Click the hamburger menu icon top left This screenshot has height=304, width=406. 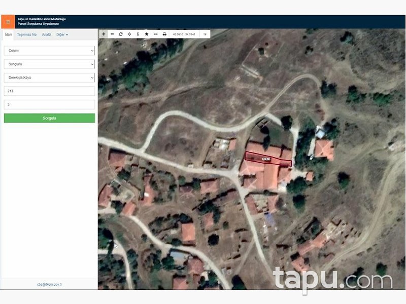point(8,21)
